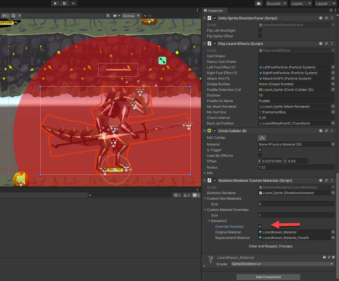Open the Shader dropdown for LizardKaiser_Material
339x281 pixels.
[x=282, y=264]
